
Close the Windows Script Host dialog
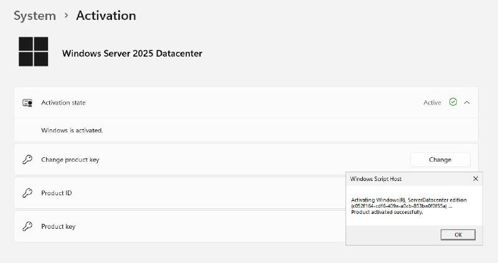click(476, 179)
